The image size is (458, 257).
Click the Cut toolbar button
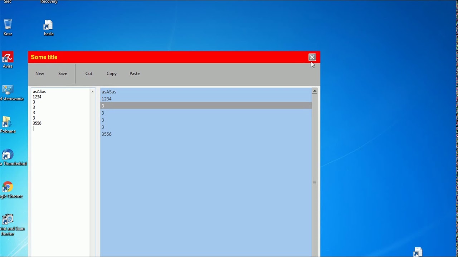[x=89, y=74]
